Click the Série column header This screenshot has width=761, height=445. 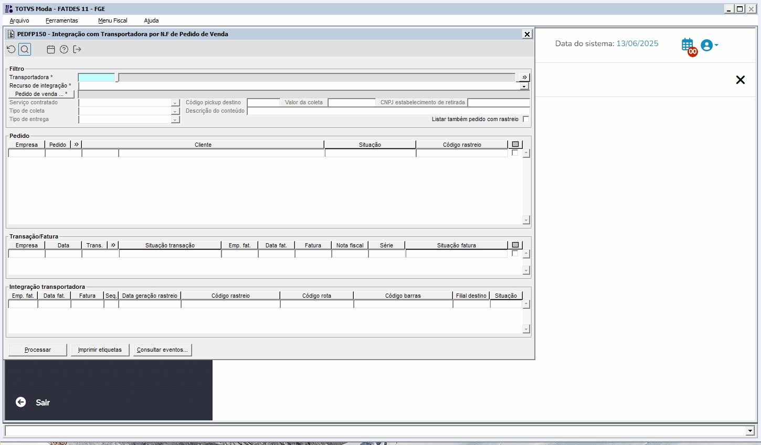387,245
